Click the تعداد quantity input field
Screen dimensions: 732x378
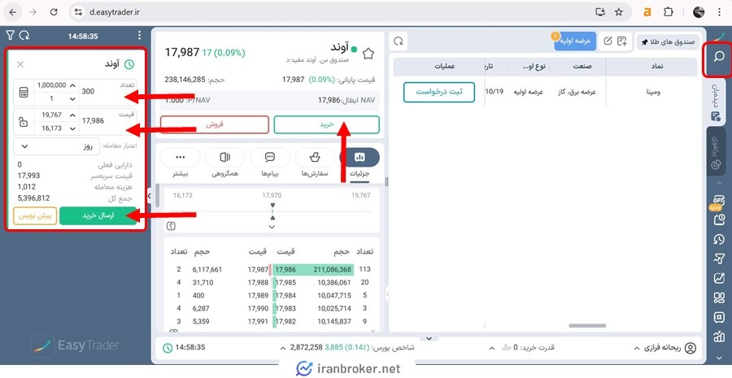pyautogui.click(x=108, y=92)
